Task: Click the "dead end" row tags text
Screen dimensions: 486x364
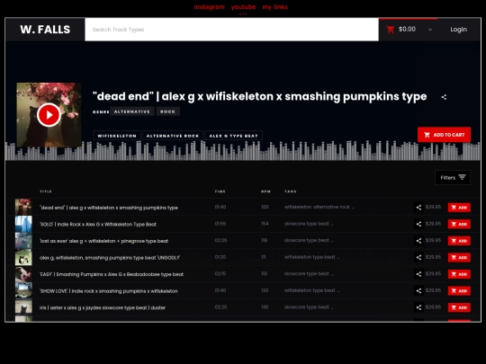Action: [x=319, y=207]
